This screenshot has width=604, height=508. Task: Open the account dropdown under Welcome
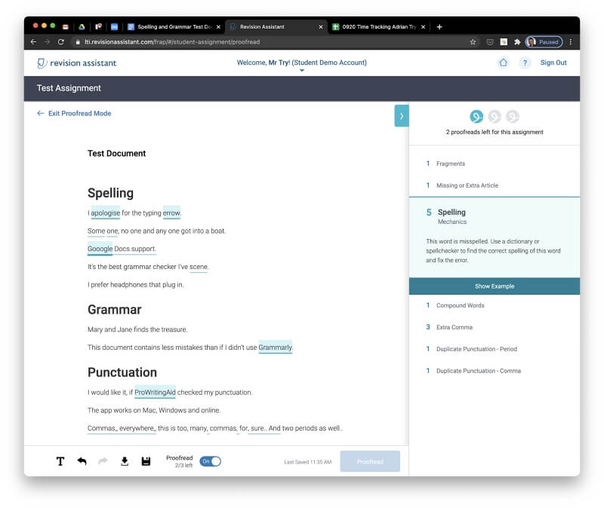[x=301, y=71]
